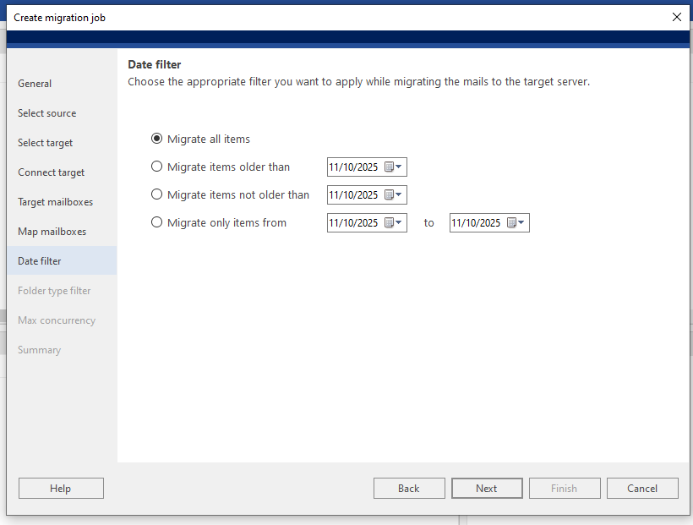Click the range end date field
This screenshot has height=525, width=693.
[x=476, y=223]
